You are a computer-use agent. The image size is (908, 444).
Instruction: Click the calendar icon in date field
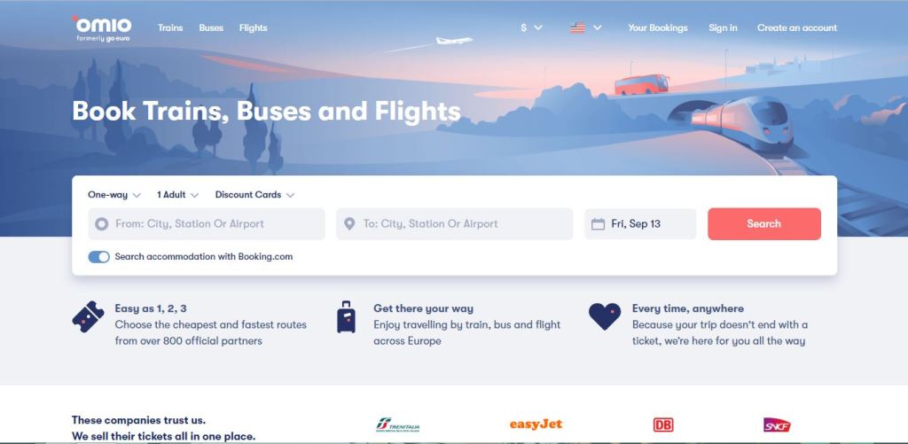pos(598,224)
